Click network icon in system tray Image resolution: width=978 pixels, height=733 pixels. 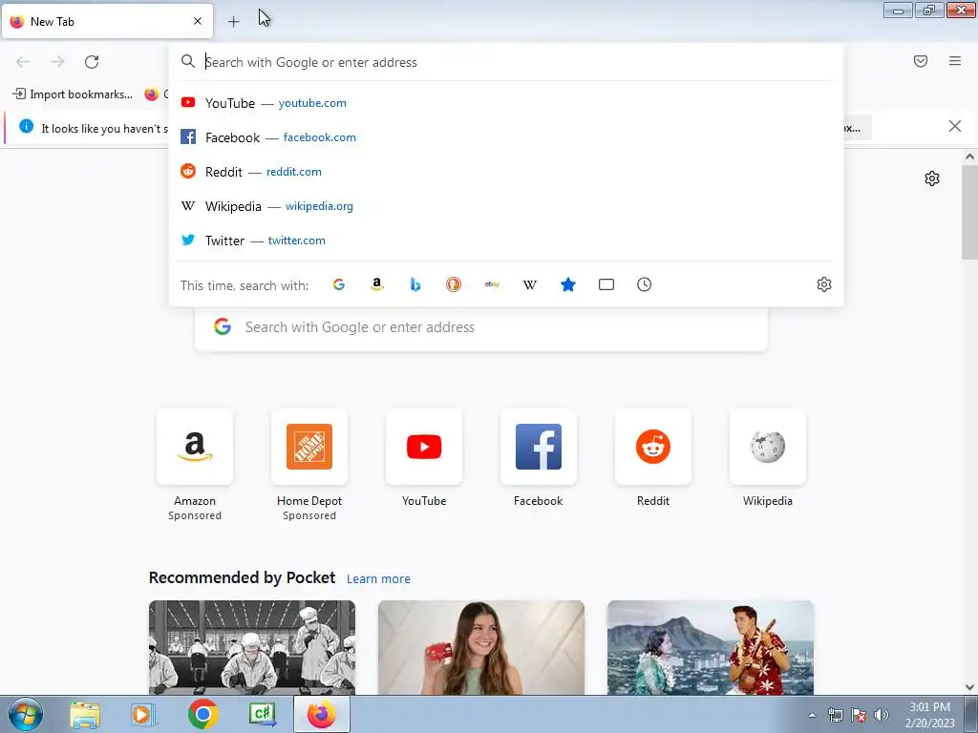[835, 715]
